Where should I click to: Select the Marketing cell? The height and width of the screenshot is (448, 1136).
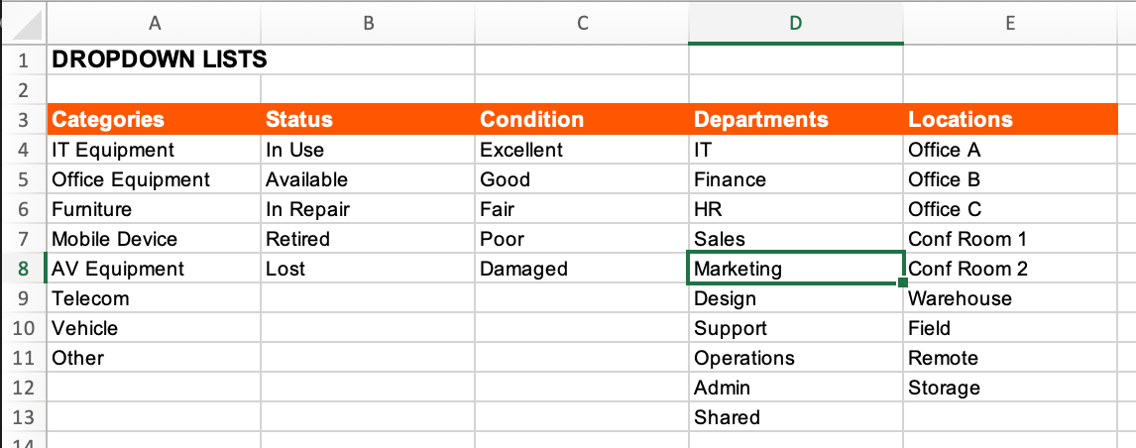(x=795, y=269)
